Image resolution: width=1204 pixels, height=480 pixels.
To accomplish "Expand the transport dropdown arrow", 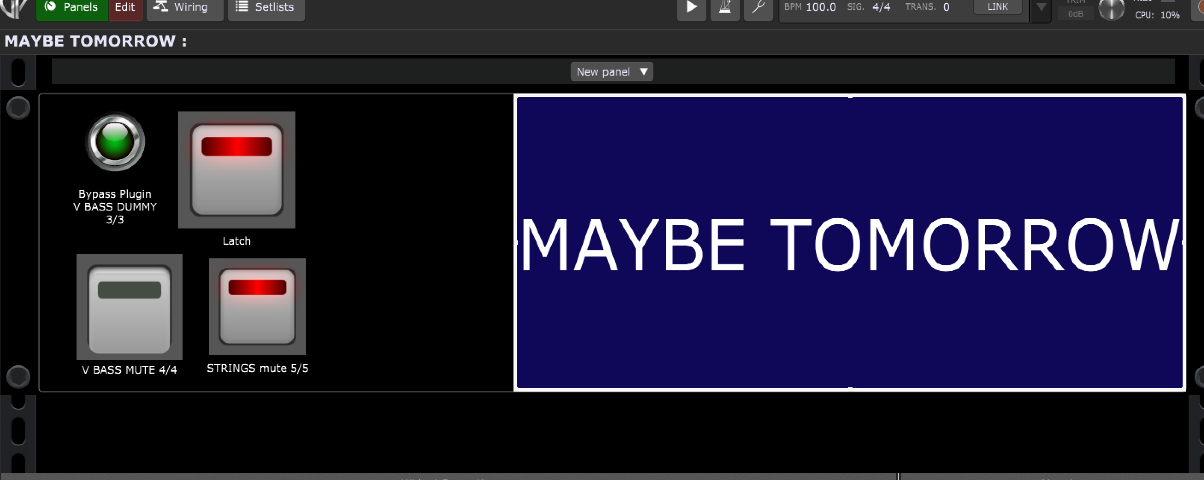I will point(1041,8).
